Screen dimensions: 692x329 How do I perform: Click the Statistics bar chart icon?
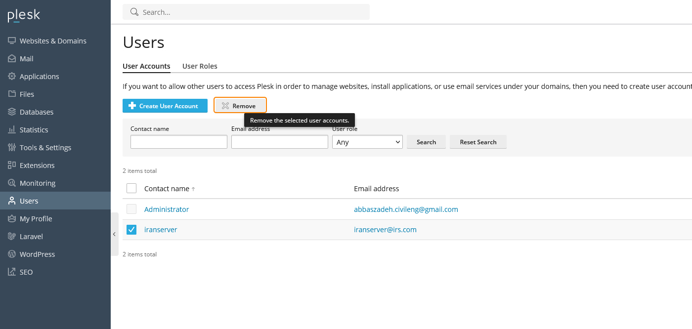click(12, 130)
